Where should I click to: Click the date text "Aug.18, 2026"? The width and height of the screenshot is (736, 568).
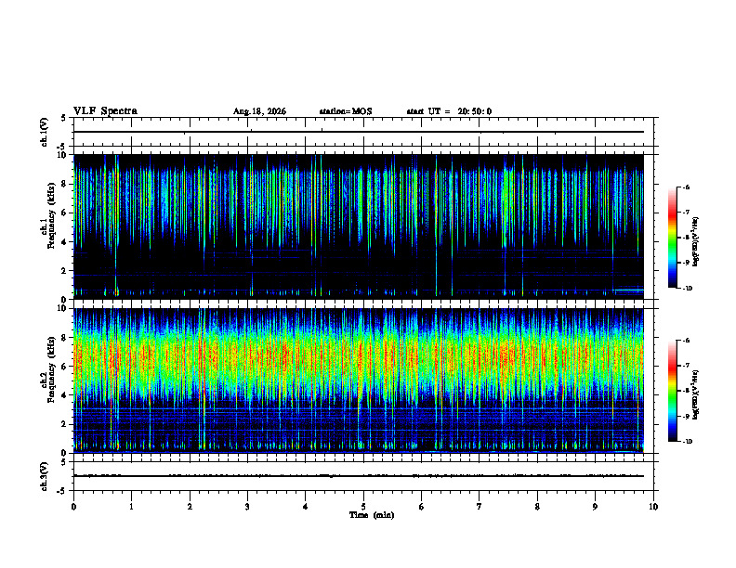[x=259, y=111]
